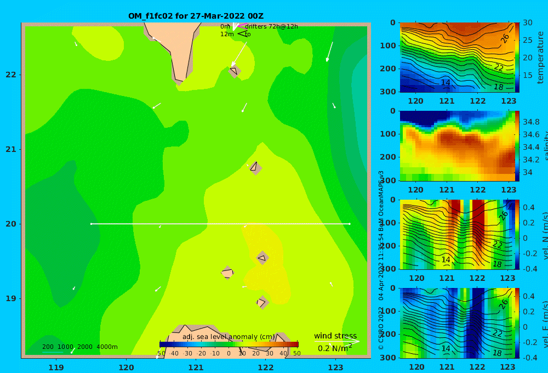Image resolution: width=548 pixels, height=373 pixels.
Task: Open the temperature cross-section panel
Action: 457,58
